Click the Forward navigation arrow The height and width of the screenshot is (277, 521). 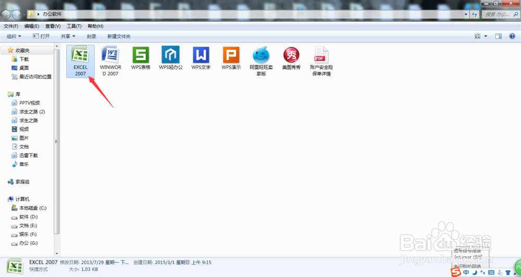click(x=17, y=14)
